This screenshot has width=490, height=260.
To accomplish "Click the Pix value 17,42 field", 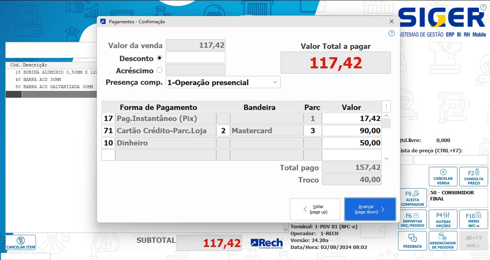I will tap(352, 118).
